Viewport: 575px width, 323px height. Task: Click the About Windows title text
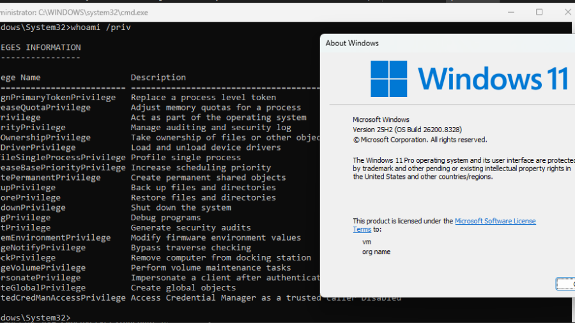coord(352,43)
